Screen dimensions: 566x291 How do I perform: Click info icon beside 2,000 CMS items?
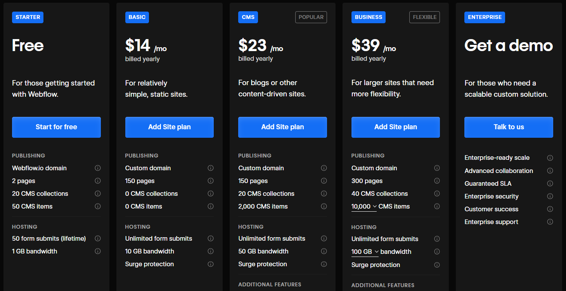tap(324, 206)
